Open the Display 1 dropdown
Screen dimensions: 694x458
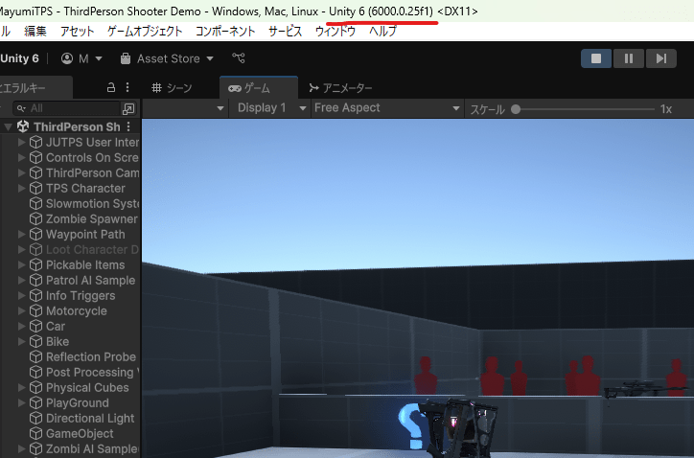click(272, 108)
